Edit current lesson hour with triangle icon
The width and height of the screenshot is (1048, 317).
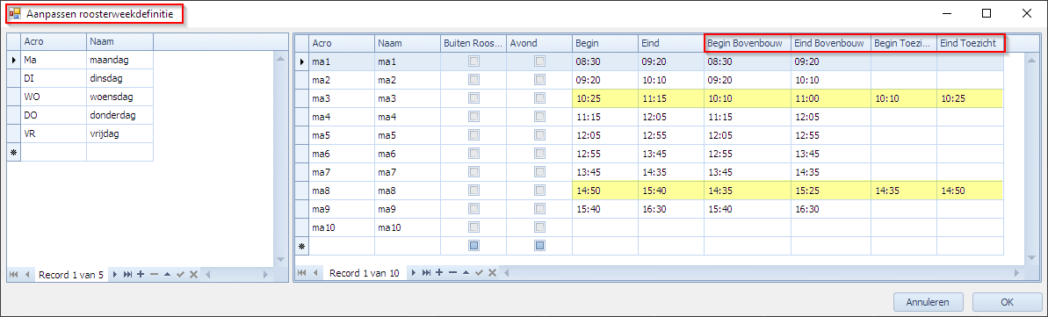point(466,273)
